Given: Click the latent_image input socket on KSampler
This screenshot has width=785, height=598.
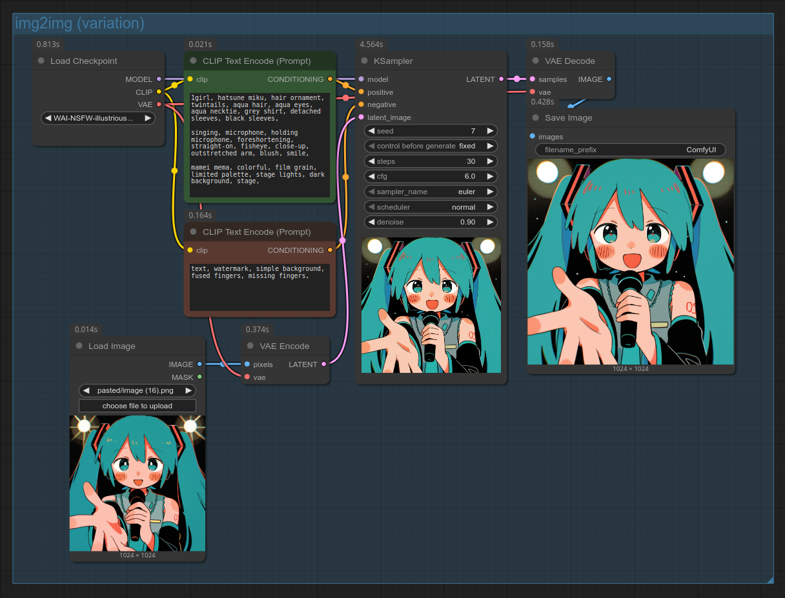Looking at the screenshot, I should 361,117.
